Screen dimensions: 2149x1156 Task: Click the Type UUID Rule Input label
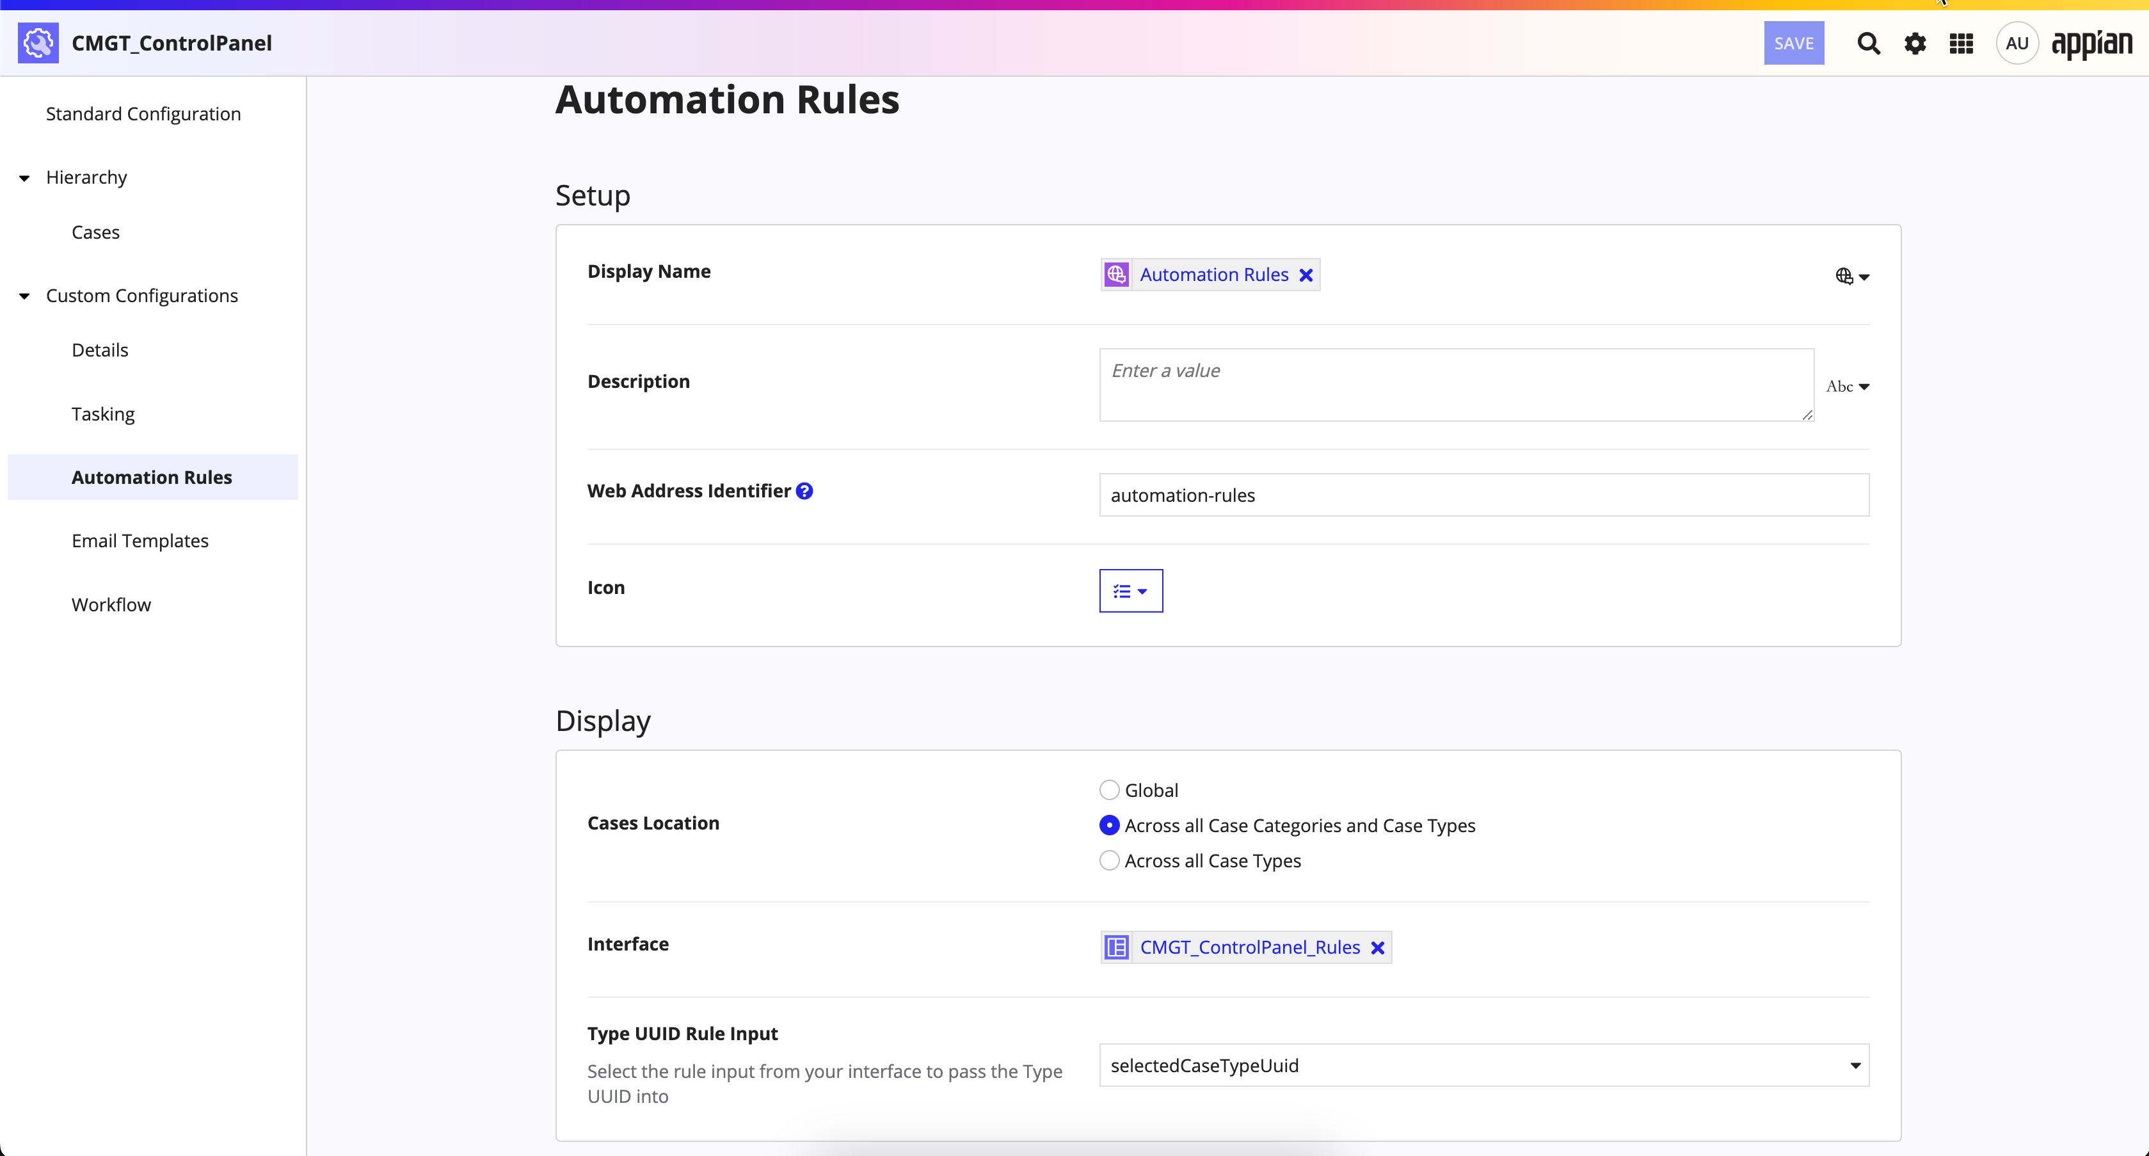click(x=682, y=1033)
